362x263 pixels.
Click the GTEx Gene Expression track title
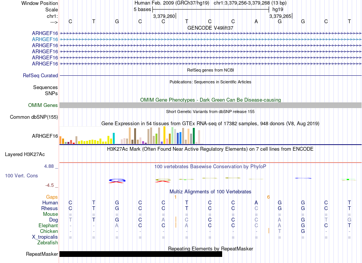(210, 124)
